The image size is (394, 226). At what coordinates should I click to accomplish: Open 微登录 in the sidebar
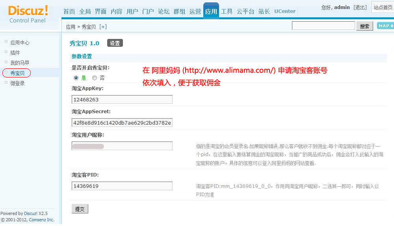(17, 83)
